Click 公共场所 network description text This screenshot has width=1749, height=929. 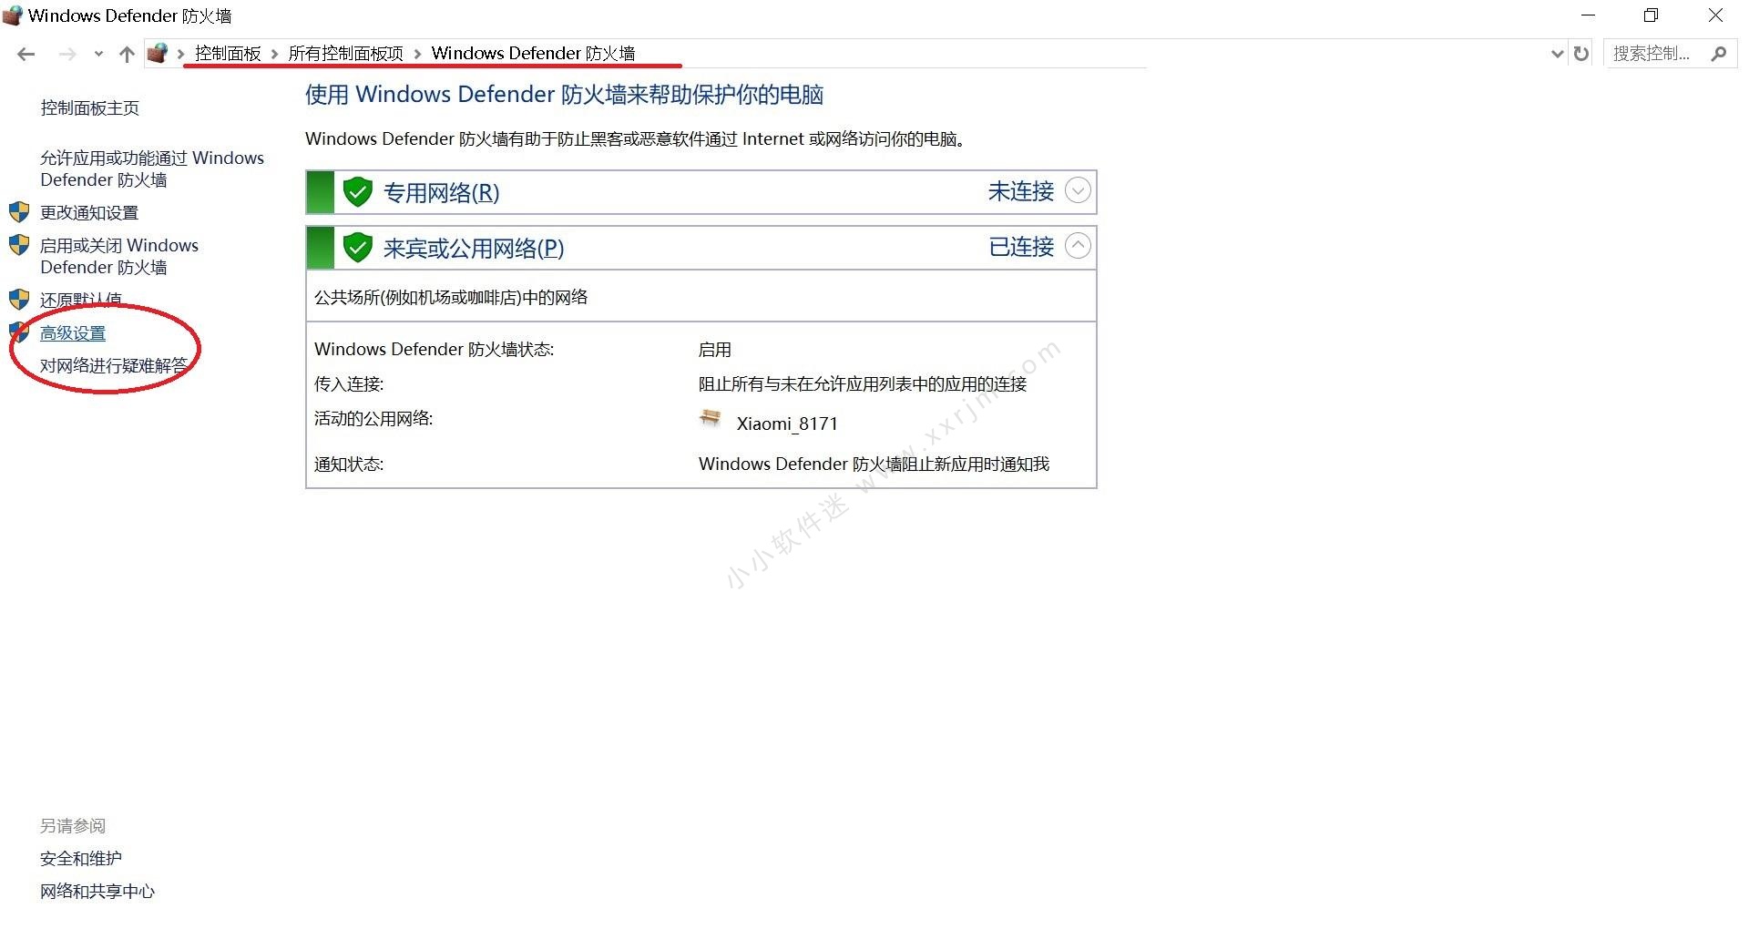pyautogui.click(x=451, y=298)
